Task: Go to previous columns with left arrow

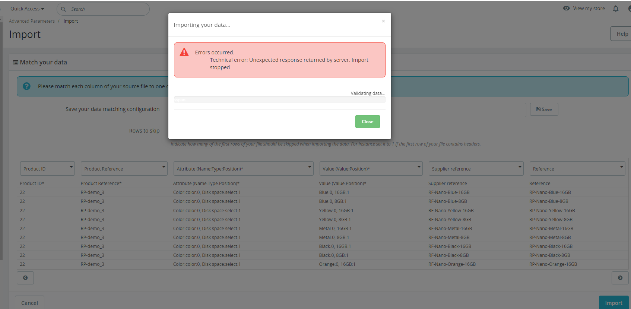Action: click(x=25, y=278)
